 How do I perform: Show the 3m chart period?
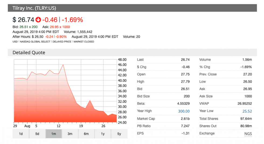70,134
